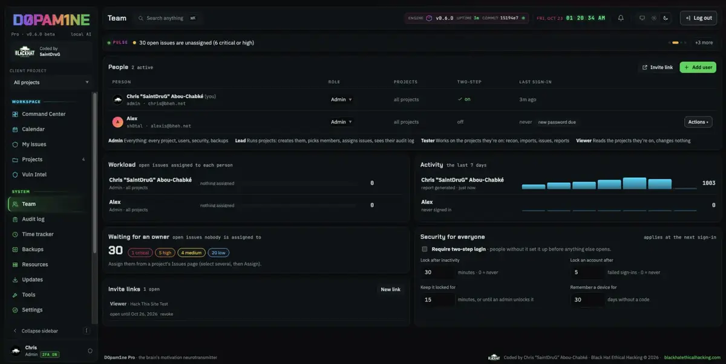Screen dimensions: 726x364
Task: Click the '20 low' badge
Action: pyautogui.click(x=218, y=253)
